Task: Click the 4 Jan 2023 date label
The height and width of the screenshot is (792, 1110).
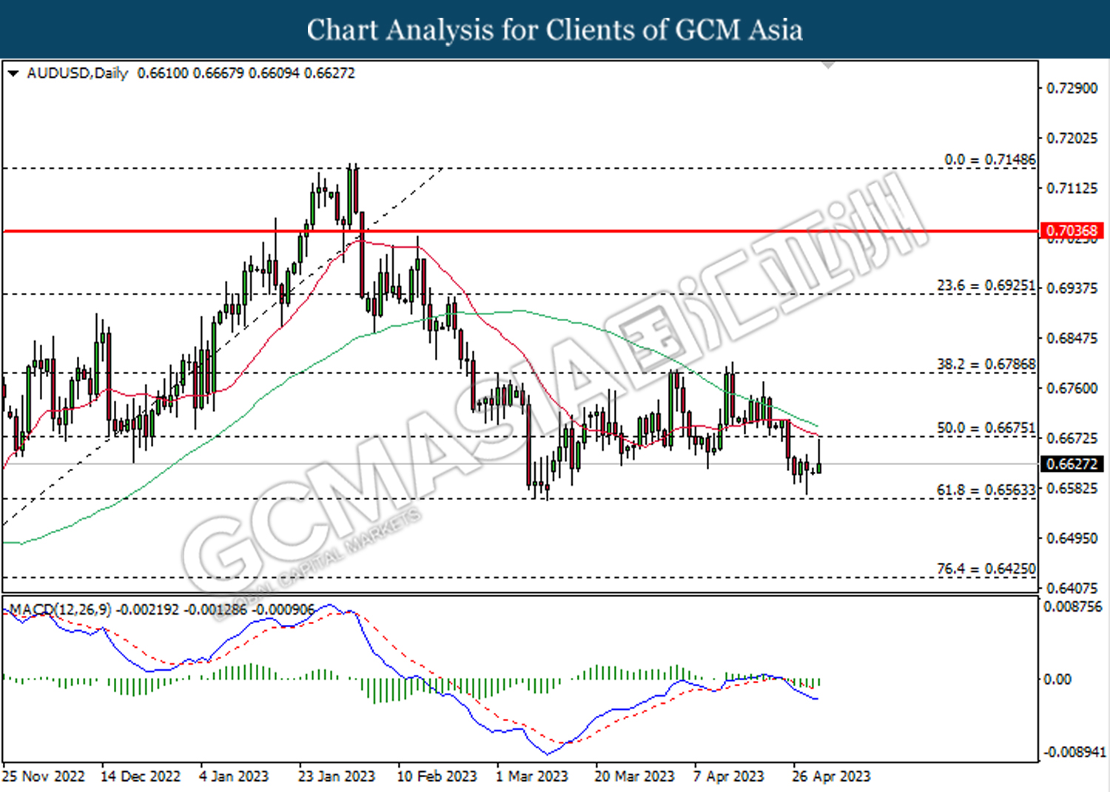Action: (x=234, y=776)
